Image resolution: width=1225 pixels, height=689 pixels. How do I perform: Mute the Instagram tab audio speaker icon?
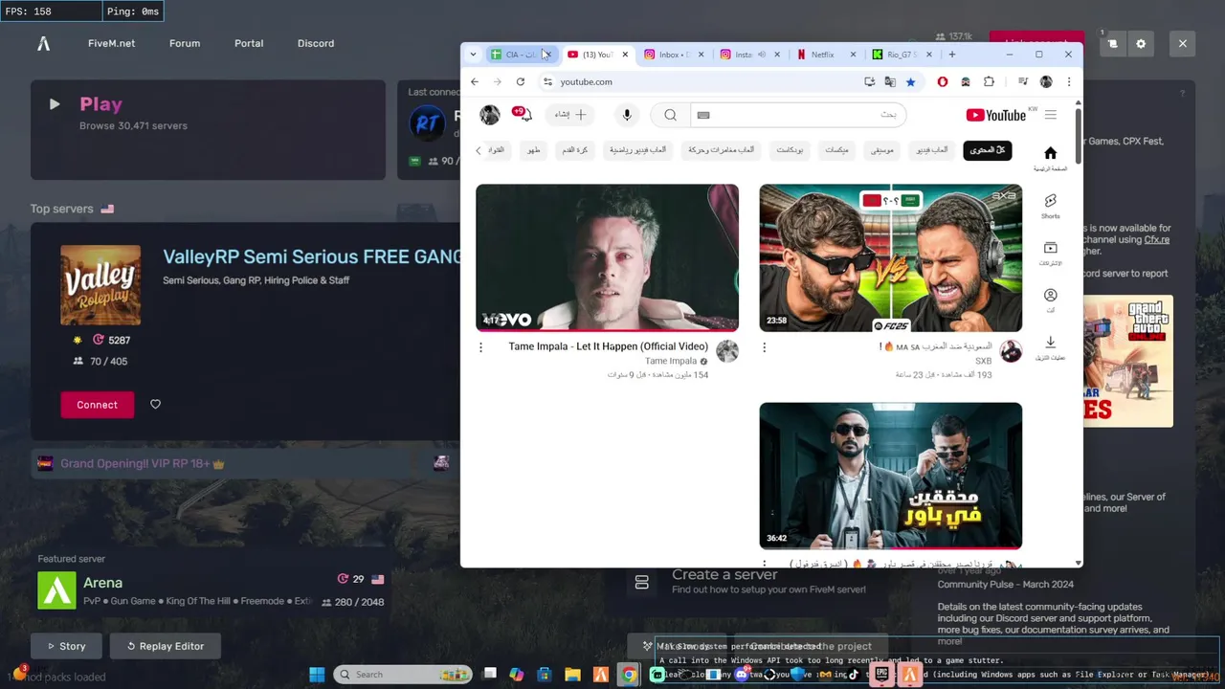762,55
